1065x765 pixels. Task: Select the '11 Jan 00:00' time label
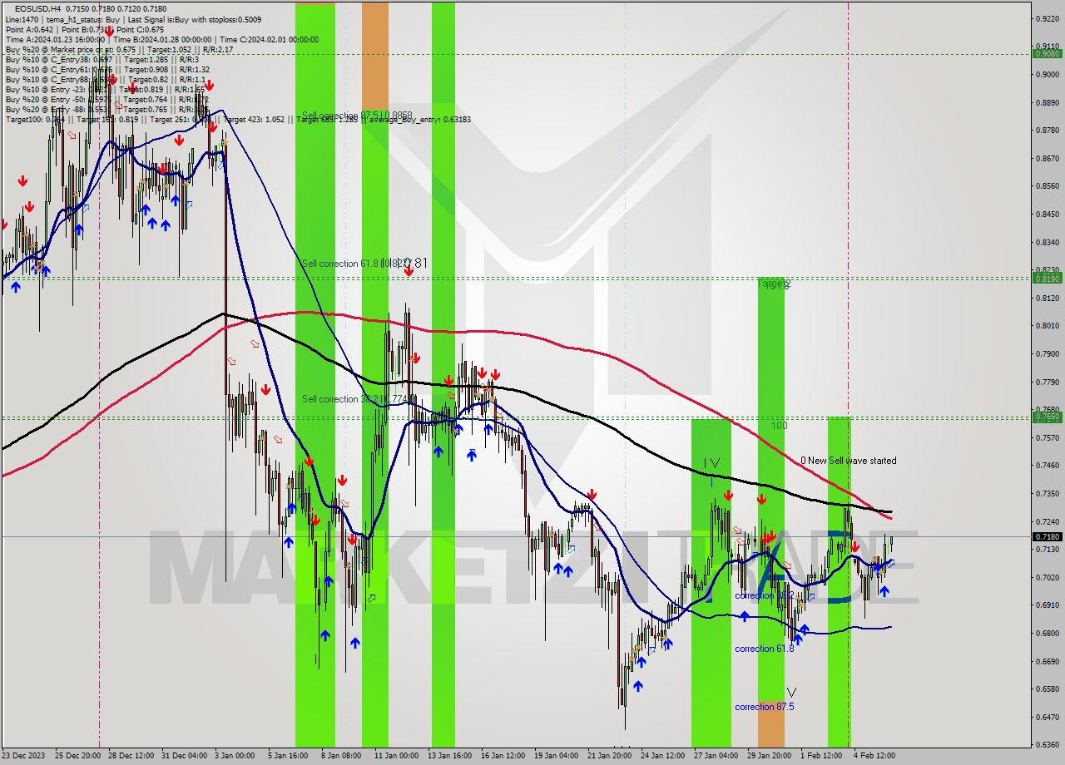(x=396, y=756)
